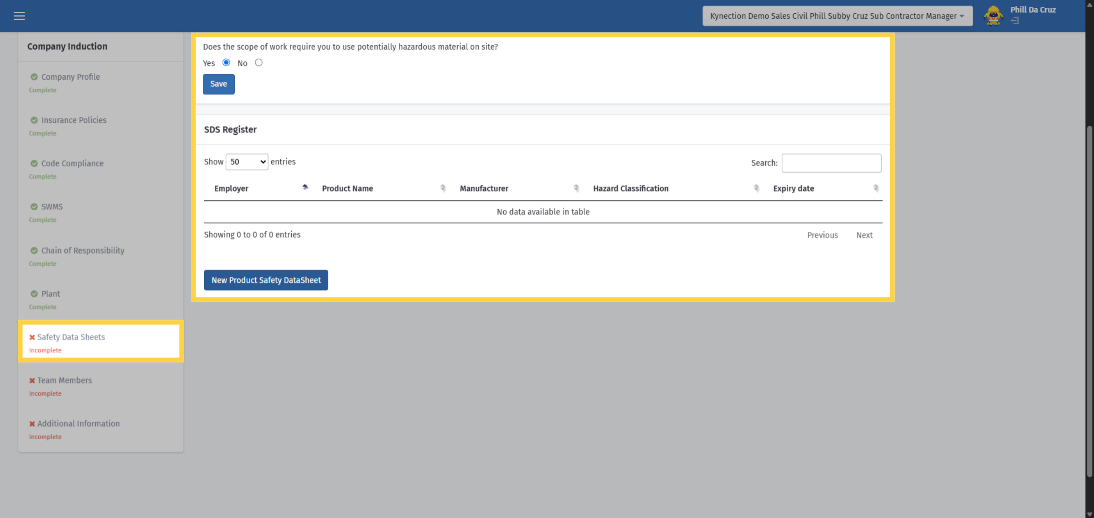
Task: Click the red cross icon beside Additional Information
Action: pyautogui.click(x=32, y=424)
